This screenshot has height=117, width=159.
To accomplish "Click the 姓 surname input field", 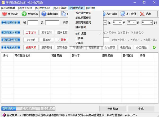I will coord(33,23).
